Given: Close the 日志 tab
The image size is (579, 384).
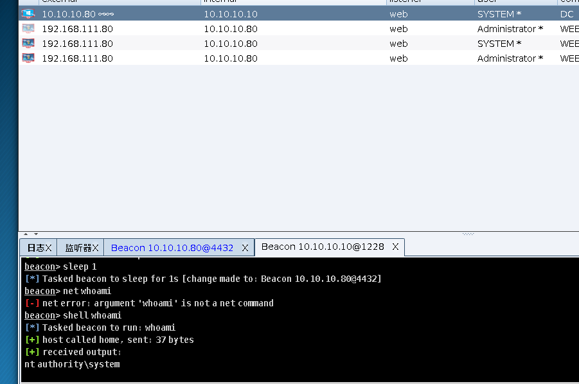Looking at the screenshot, I should coord(48,248).
